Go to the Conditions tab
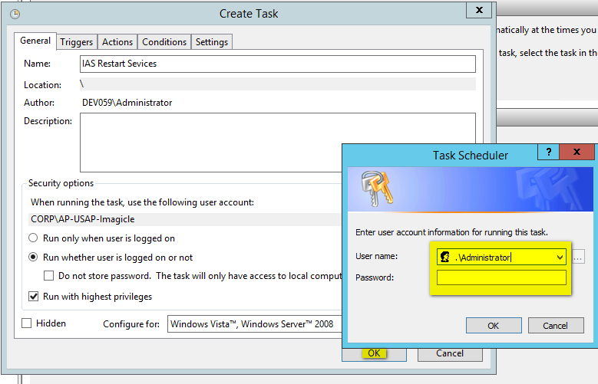This screenshot has width=598, height=384. (x=164, y=42)
